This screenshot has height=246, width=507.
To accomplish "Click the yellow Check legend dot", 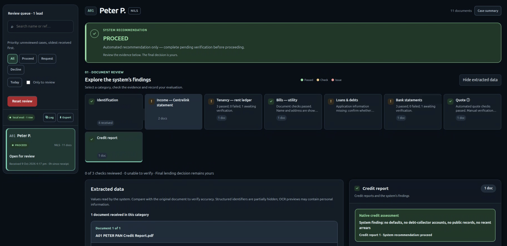I will pos(318,80).
